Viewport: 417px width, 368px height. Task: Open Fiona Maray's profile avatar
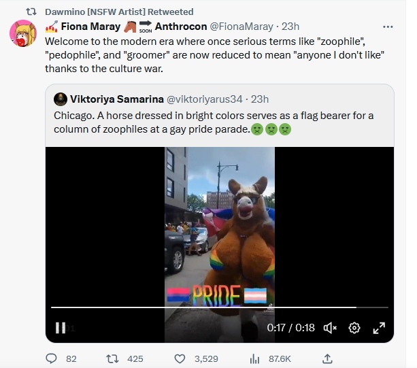(x=22, y=33)
